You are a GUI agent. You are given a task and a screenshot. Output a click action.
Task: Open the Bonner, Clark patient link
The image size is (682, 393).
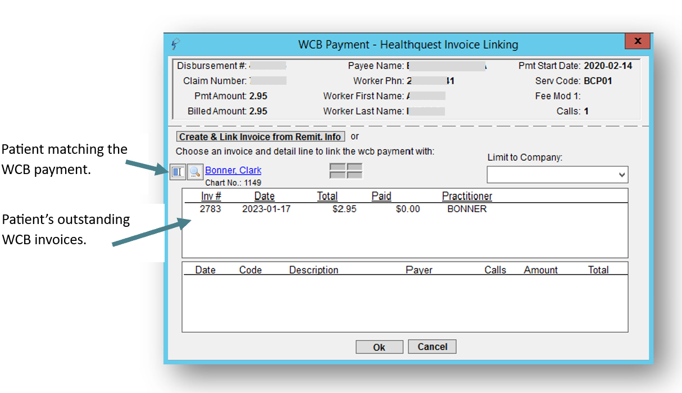coord(233,170)
